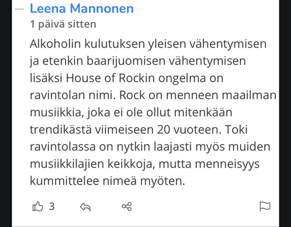Share this comment via share icon
The image size is (291, 227).
tap(127, 207)
